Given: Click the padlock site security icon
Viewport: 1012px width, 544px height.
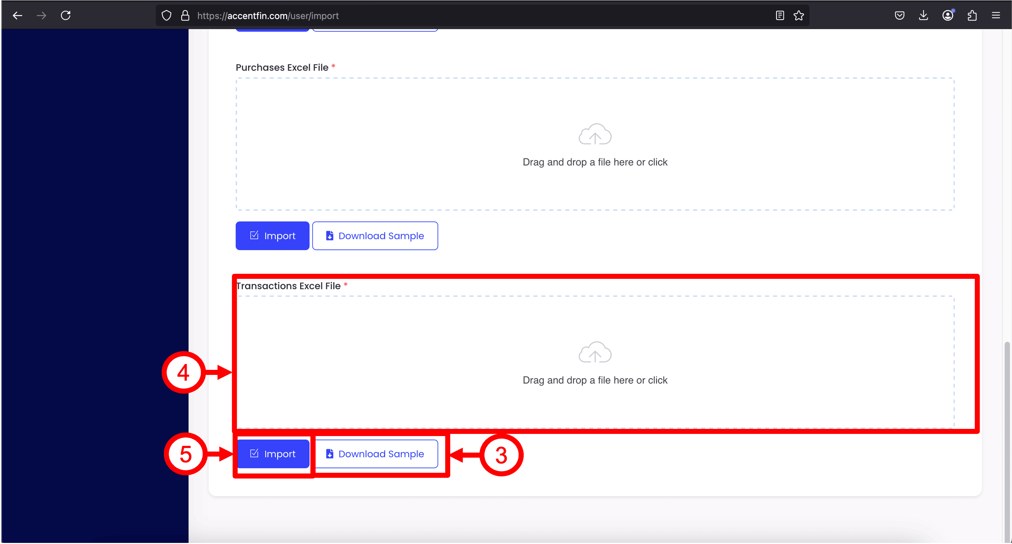Looking at the screenshot, I should [185, 16].
